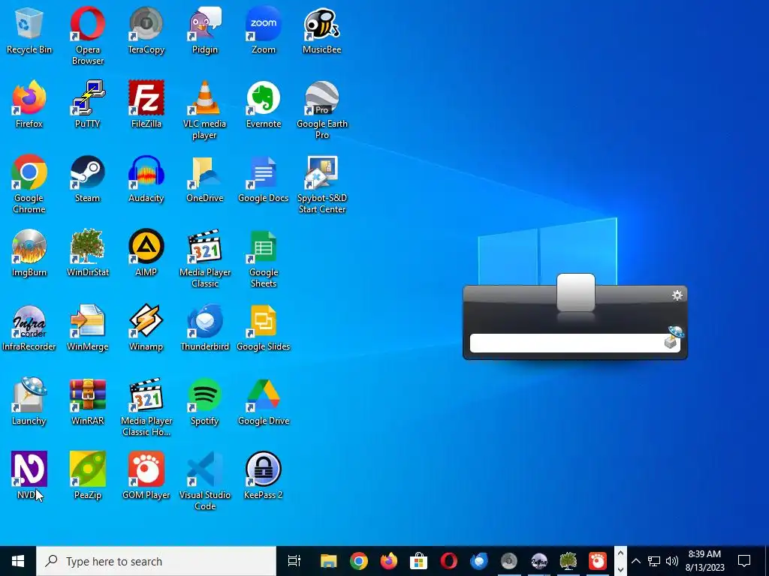Select the WinMerge desktop shortcut
Screen dimensions: 769x576
87,327
